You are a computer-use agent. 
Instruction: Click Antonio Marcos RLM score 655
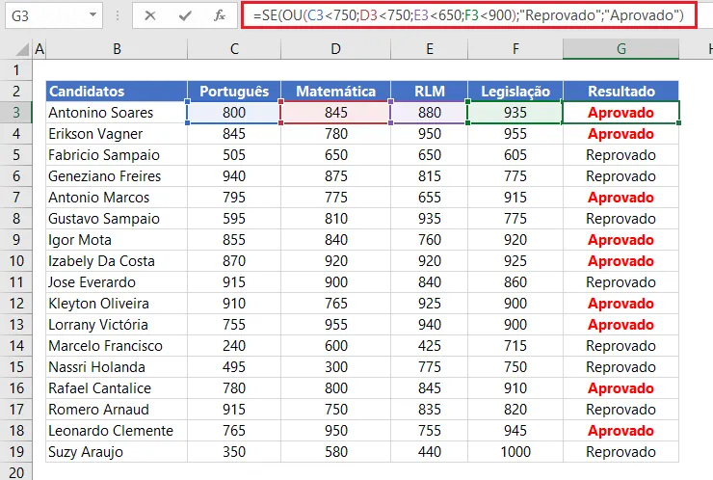[x=430, y=197]
